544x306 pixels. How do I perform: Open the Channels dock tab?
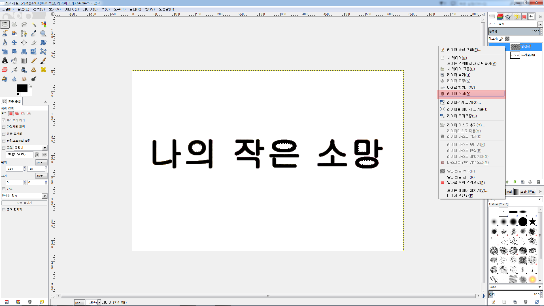500,16
